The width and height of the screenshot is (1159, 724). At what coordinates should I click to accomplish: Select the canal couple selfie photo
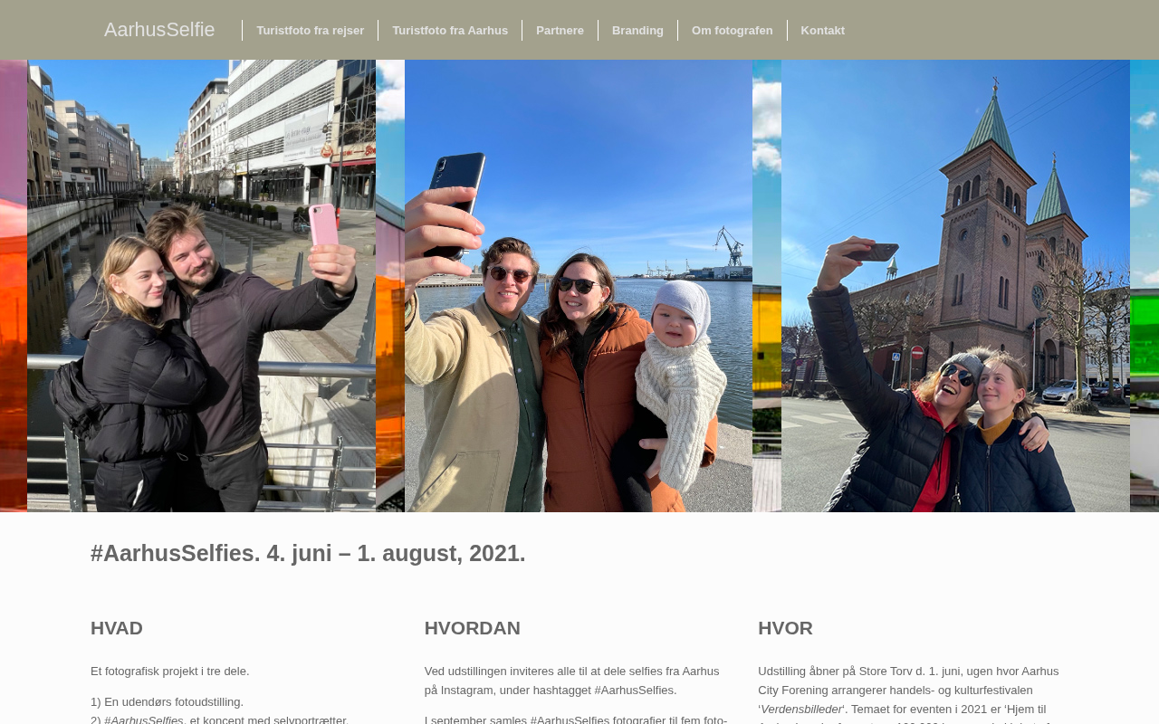pos(201,286)
